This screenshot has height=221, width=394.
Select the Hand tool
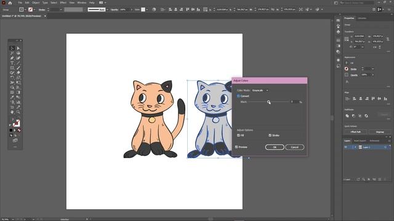(x=12, y=112)
